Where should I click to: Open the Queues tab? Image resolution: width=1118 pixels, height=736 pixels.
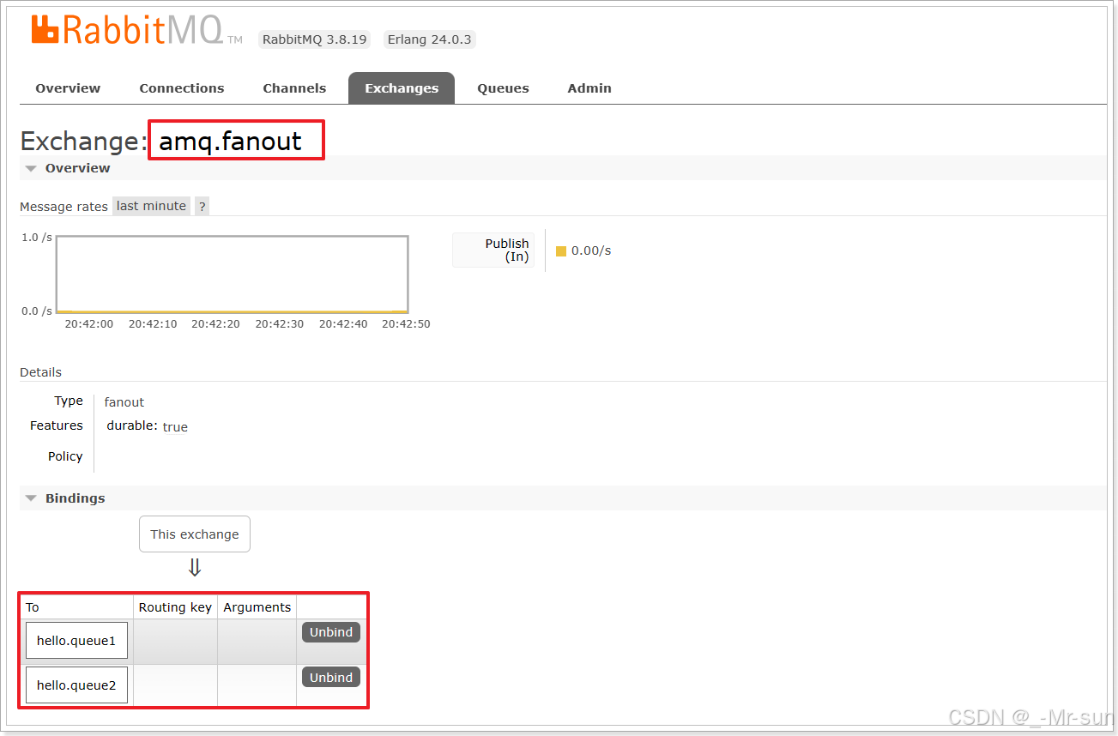click(503, 88)
